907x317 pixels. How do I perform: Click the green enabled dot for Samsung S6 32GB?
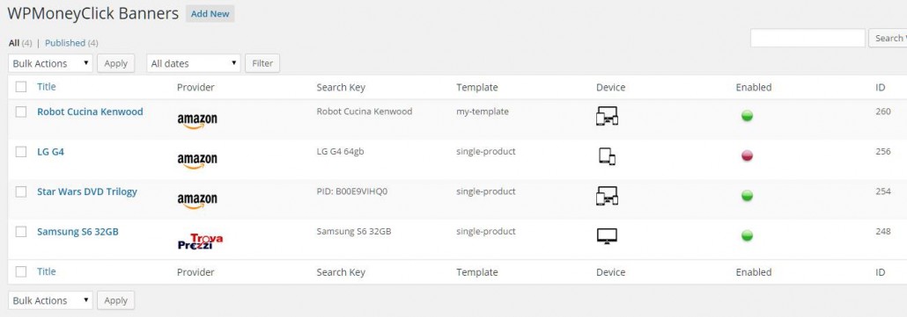pos(747,235)
